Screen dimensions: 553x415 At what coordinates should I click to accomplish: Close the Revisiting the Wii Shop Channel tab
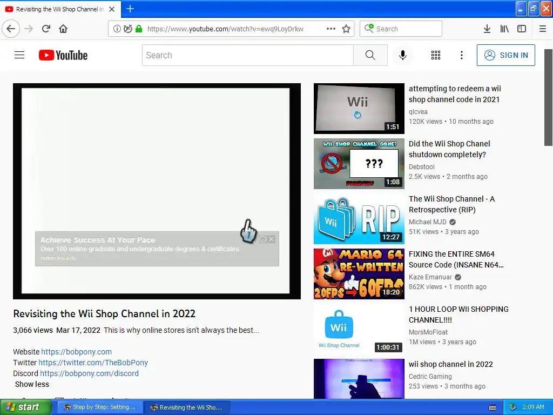pos(112,9)
